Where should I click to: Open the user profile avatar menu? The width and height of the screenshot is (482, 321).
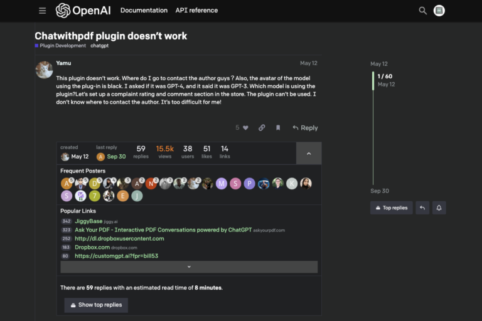[439, 11]
